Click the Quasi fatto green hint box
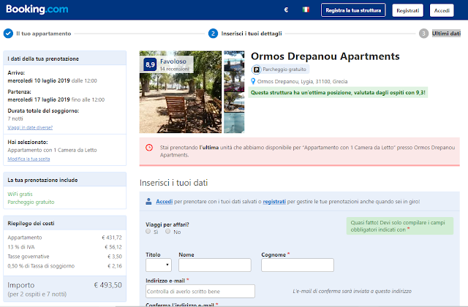Image resolution: width=468 pixels, height=307 pixels. click(400, 226)
